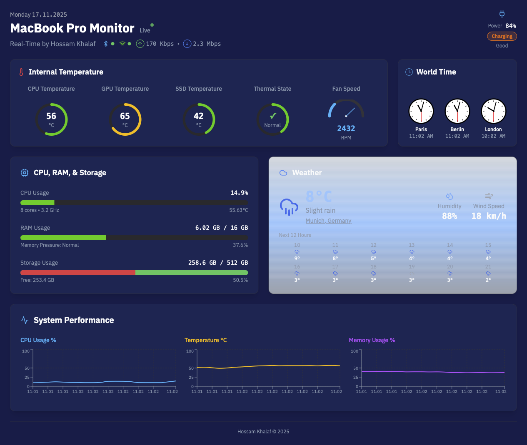Click the Bluetooth status icon

[x=105, y=43]
